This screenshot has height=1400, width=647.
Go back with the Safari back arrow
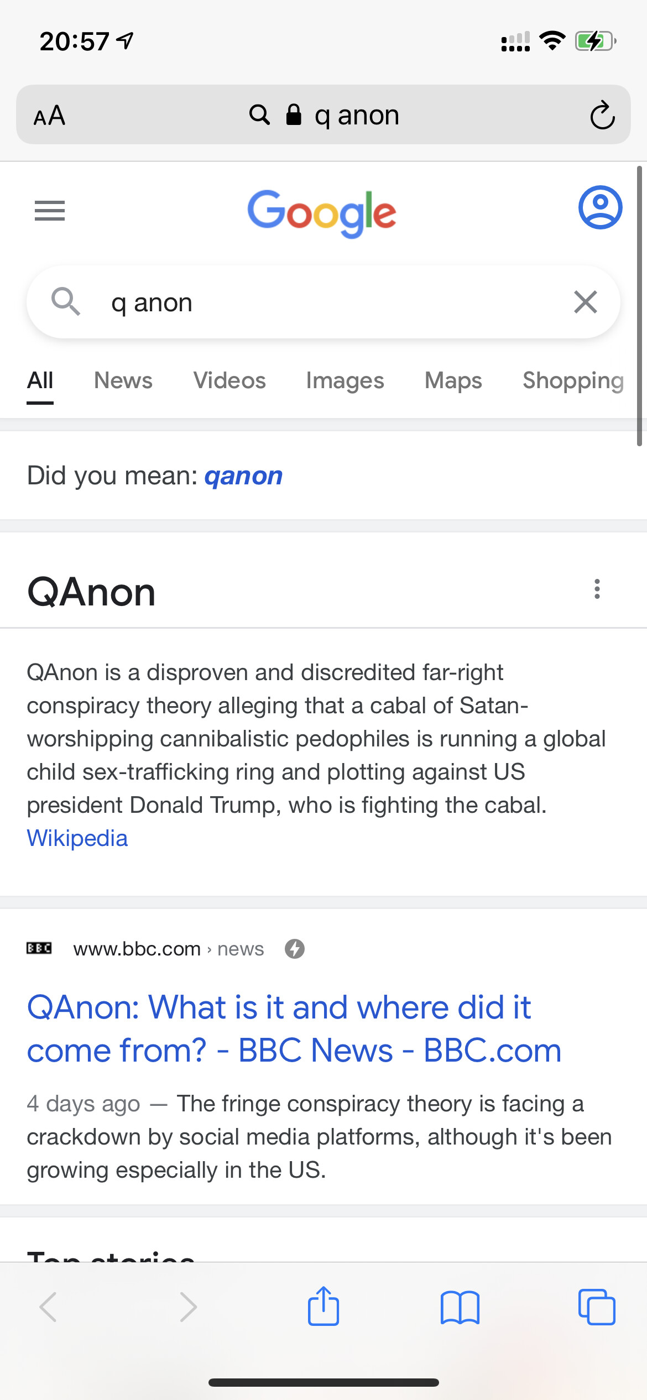pyautogui.click(x=49, y=1307)
